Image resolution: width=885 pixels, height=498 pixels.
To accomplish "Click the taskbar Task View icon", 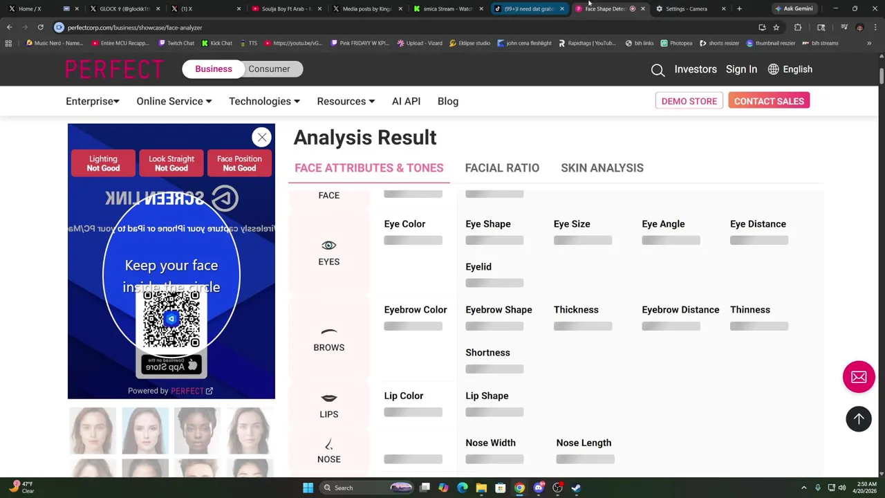I will (x=425, y=488).
